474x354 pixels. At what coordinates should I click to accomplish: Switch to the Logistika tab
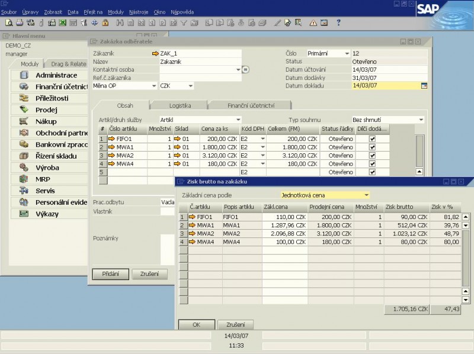coord(180,105)
